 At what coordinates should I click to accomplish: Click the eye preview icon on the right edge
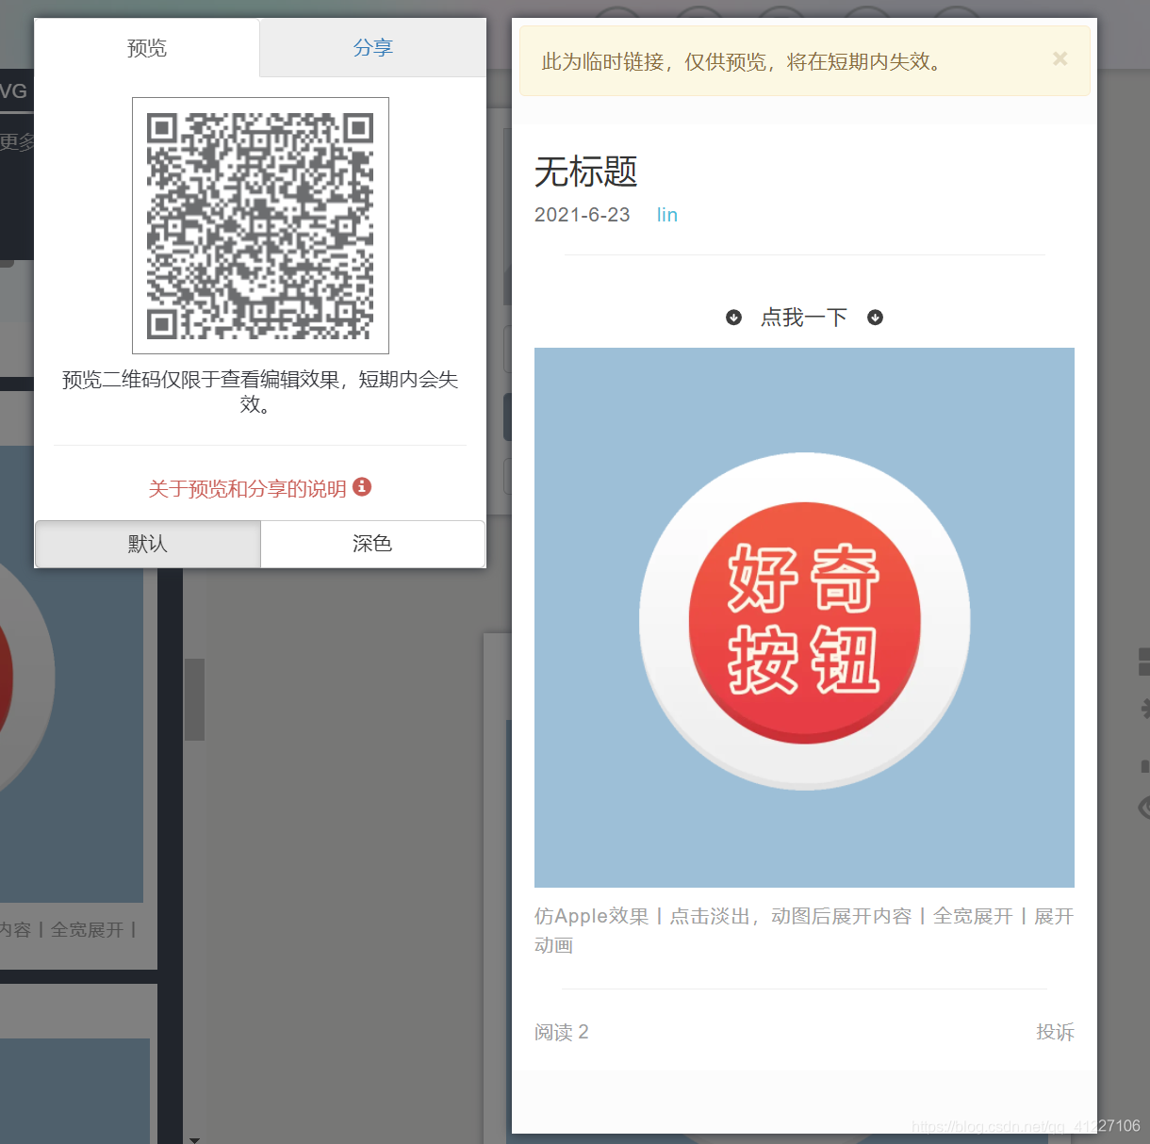tap(1143, 808)
